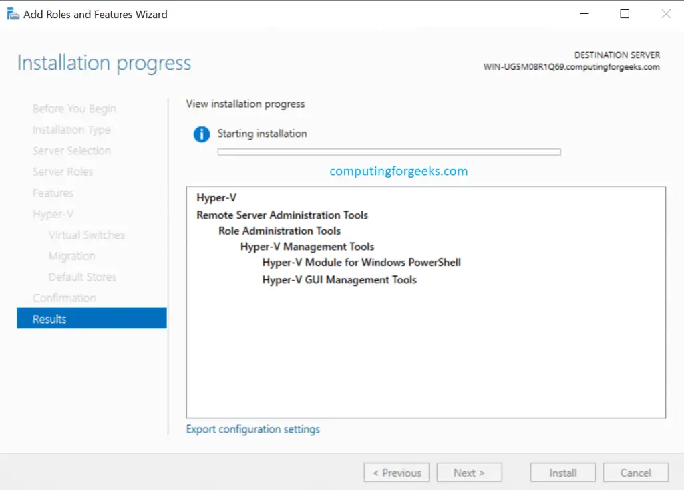Screen dimensions: 684x490
Task: Click View installation progress label
Action: [245, 104]
